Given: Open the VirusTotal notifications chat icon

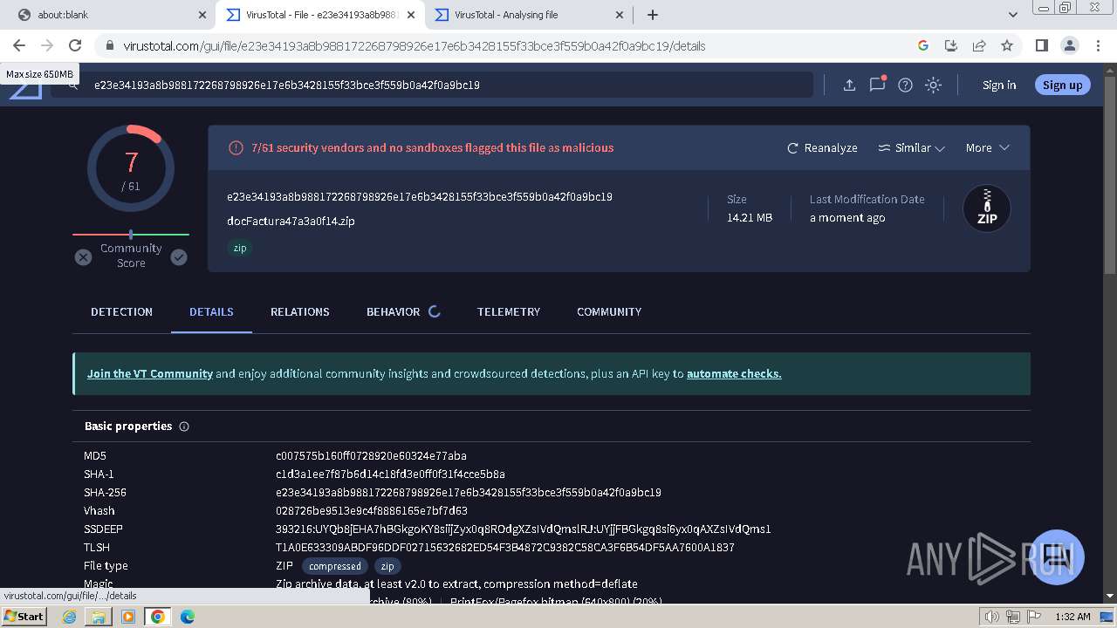Looking at the screenshot, I should coord(877,84).
